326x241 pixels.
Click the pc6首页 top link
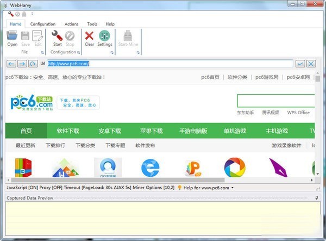tap(210, 77)
